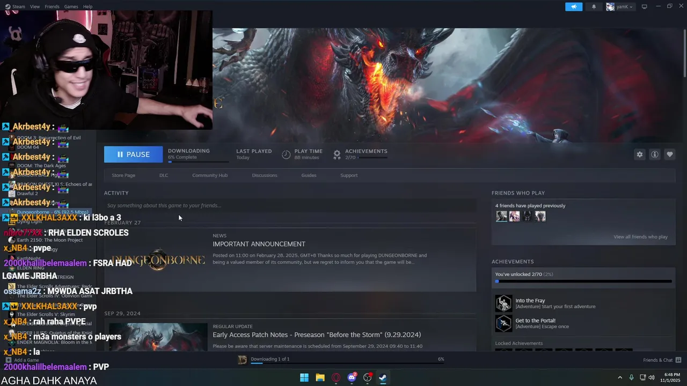The image size is (687, 386).
Task: Click the Dungeonborne icon in downloads bar
Action: [243, 359]
